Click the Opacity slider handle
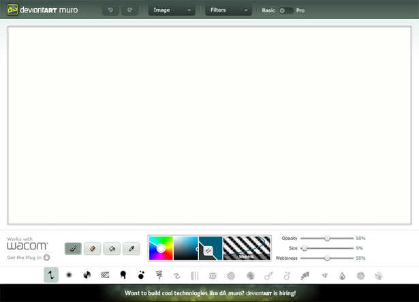This screenshot has width=419, height=302. pyautogui.click(x=327, y=239)
